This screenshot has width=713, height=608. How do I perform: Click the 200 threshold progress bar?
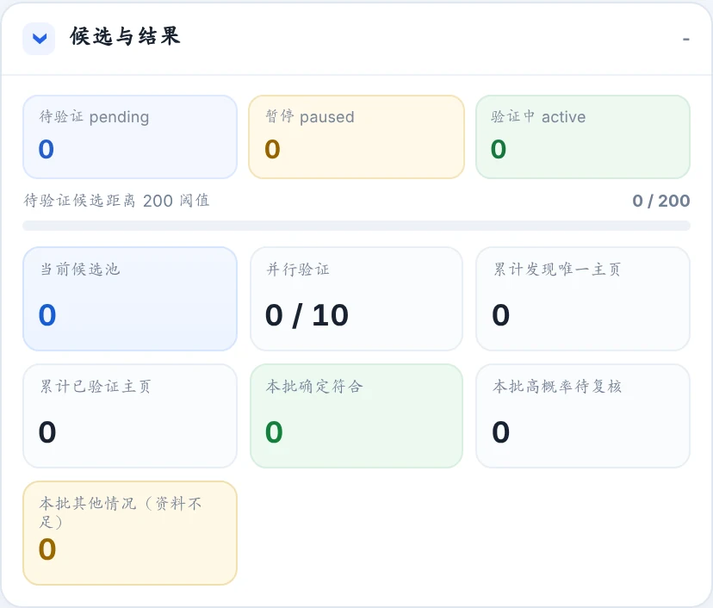[x=356, y=226]
